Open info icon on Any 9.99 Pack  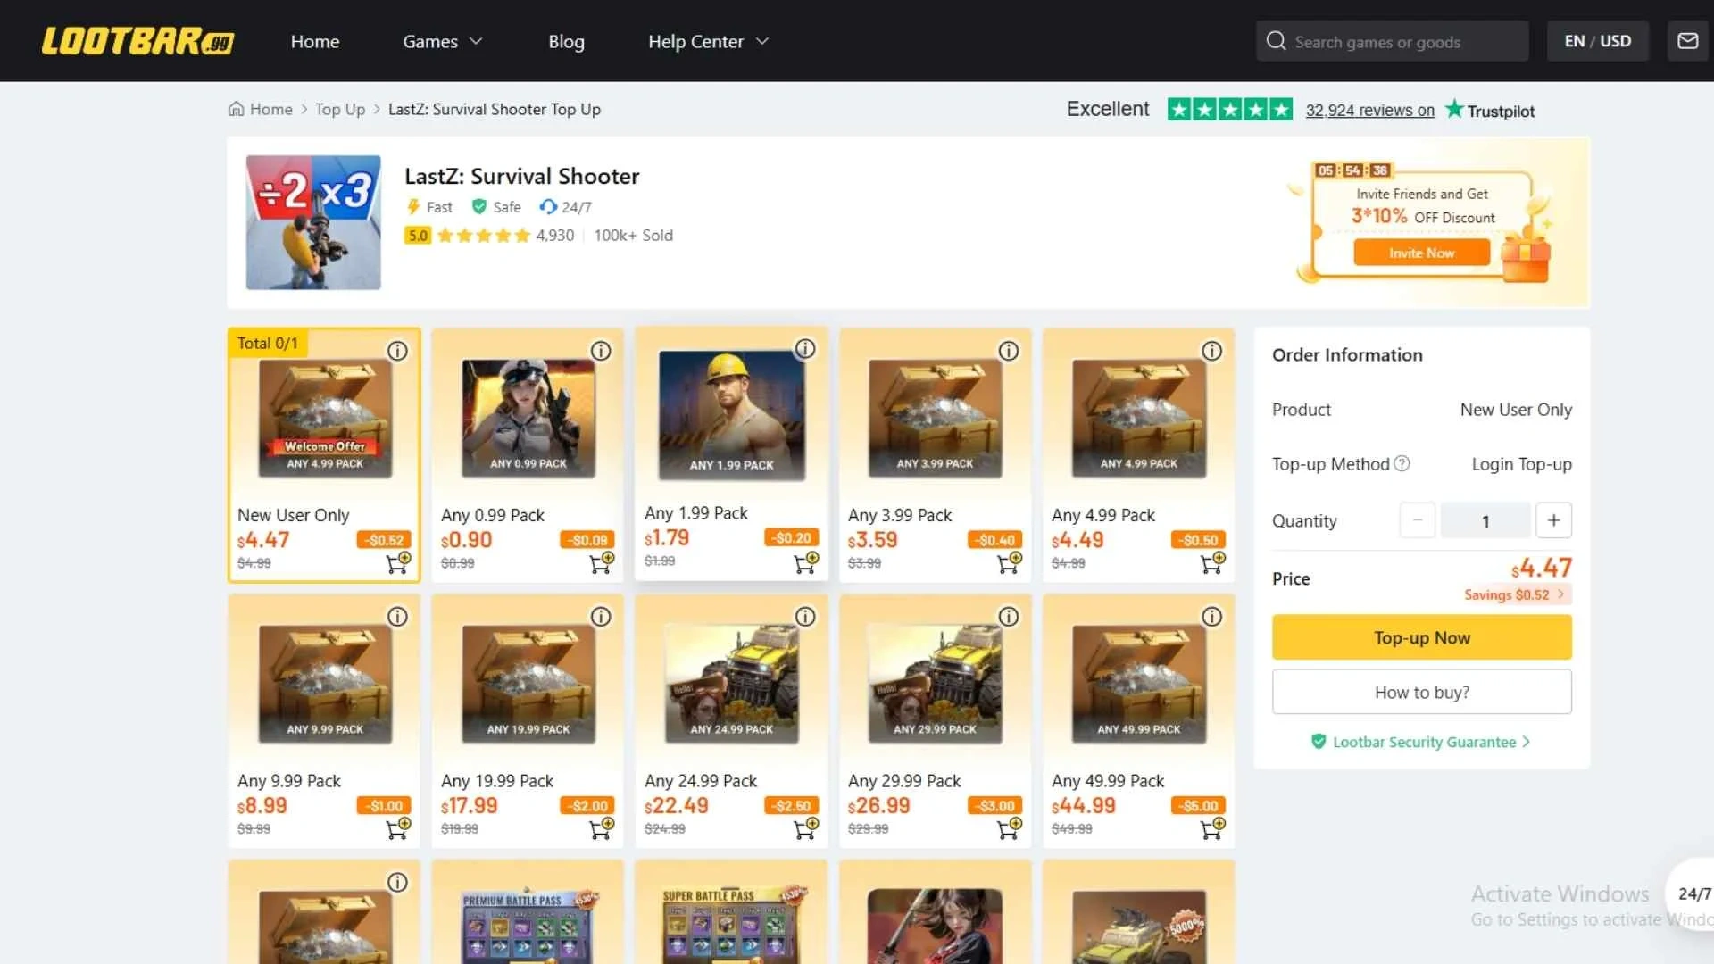click(397, 617)
